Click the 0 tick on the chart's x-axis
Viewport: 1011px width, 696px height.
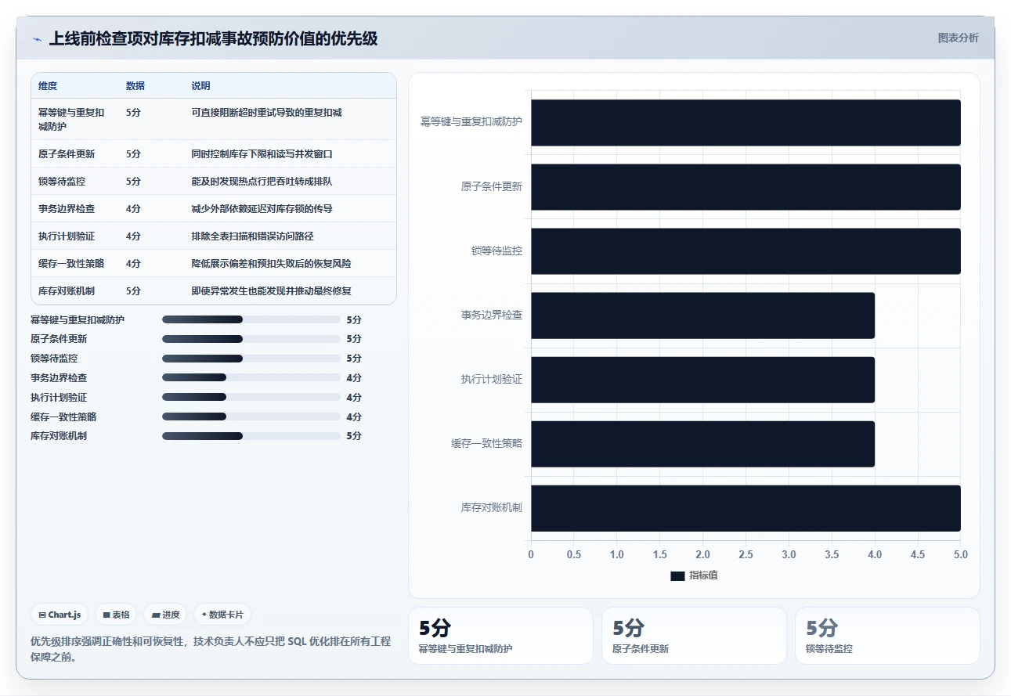click(531, 554)
